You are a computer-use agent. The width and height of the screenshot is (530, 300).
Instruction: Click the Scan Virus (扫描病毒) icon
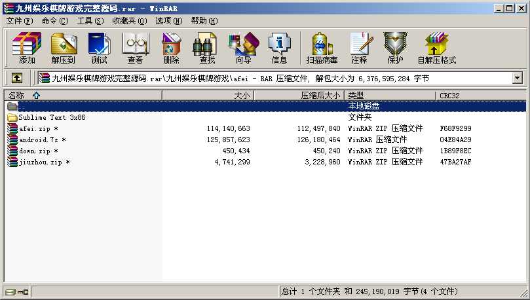click(322, 48)
